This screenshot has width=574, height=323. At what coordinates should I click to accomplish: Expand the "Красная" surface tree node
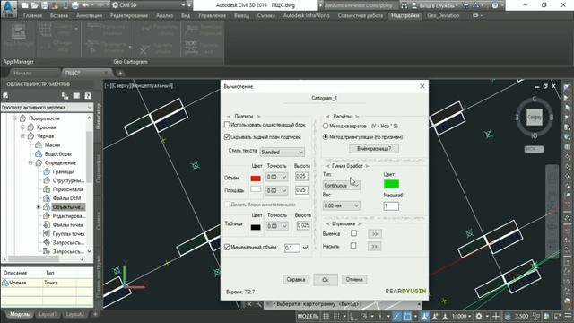coord(22,127)
